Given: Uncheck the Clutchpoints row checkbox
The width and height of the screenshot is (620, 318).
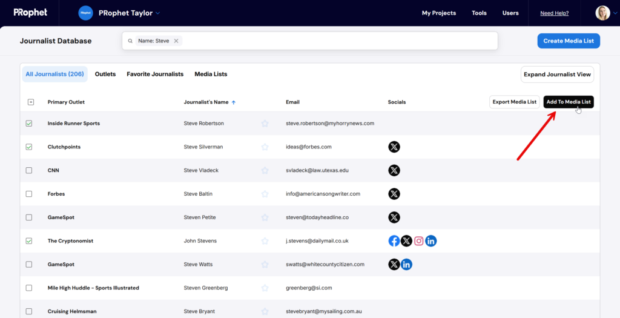Looking at the screenshot, I should [29, 147].
